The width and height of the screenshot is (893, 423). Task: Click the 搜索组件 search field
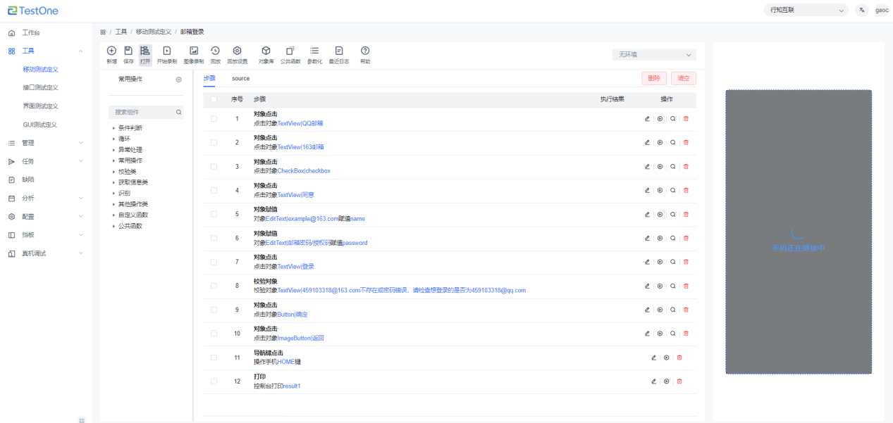coord(146,112)
